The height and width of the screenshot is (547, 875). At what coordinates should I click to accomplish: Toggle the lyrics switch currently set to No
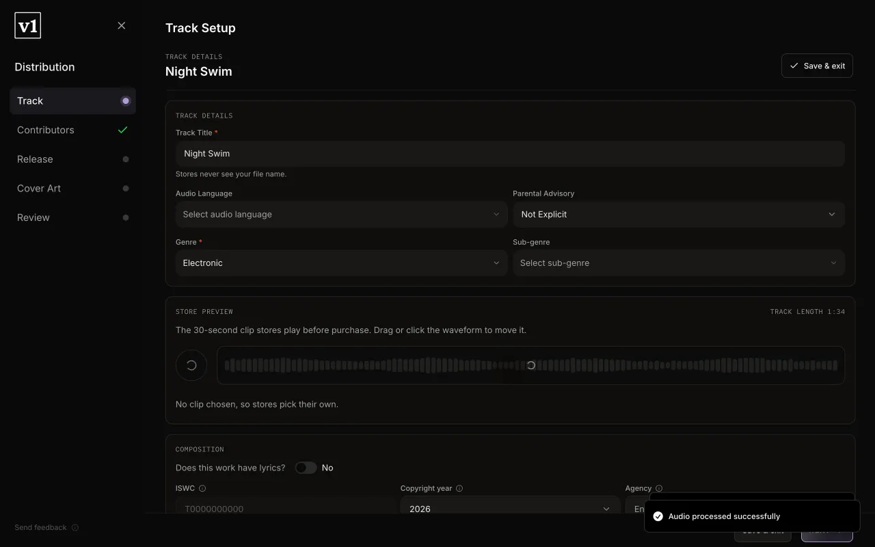(x=306, y=468)
